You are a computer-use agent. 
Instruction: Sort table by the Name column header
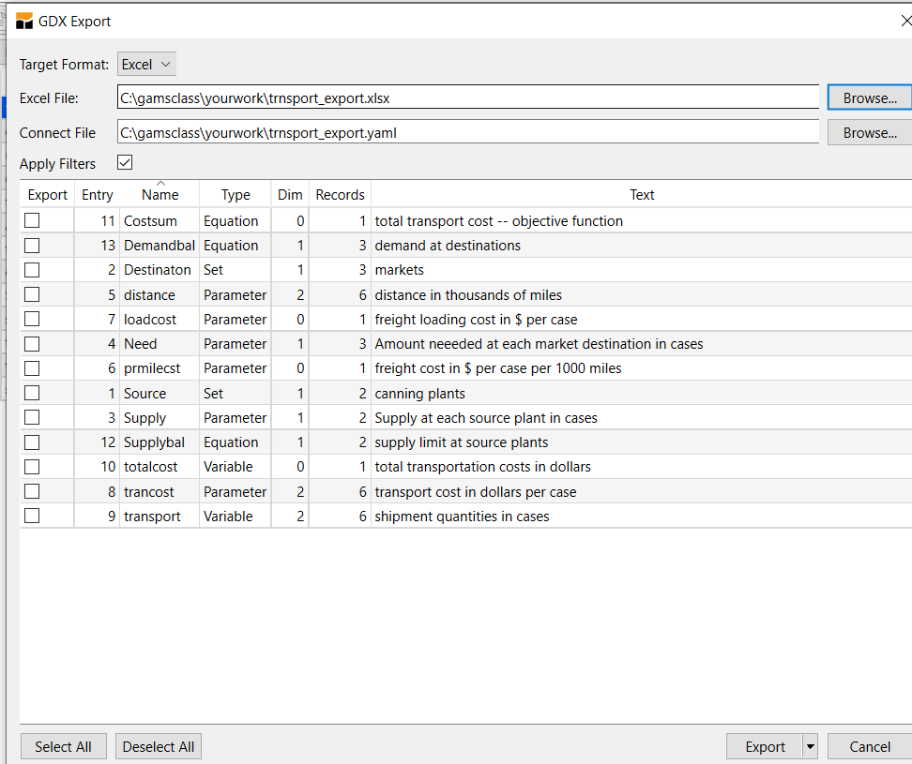(160, 195)
